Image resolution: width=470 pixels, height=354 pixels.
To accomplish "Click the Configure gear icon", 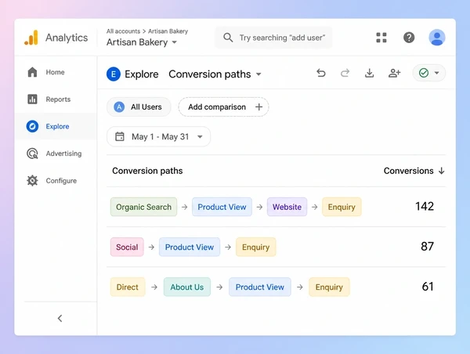I will (32, 181).
